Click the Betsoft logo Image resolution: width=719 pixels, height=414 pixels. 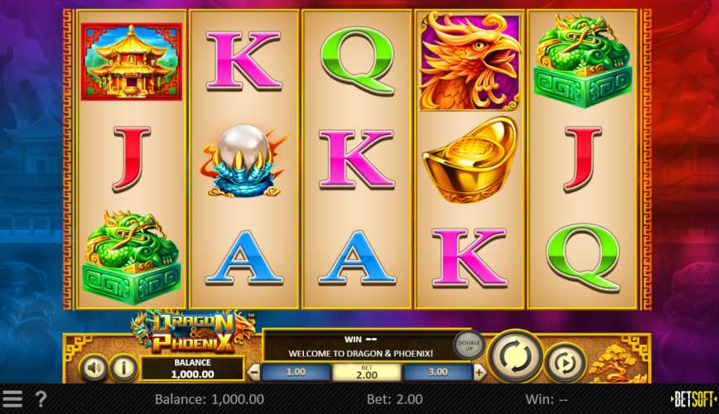coord(694,399)
